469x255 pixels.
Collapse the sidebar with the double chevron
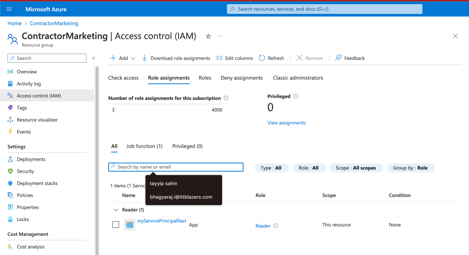(x=93, y=58)
